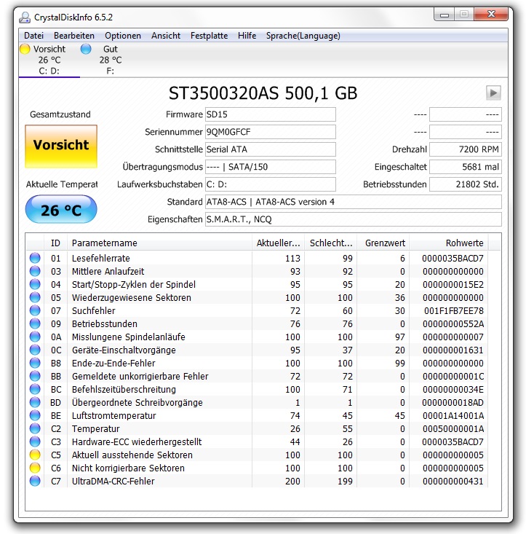
Task: Click status icon of Luftstromtemperatur row
Action: [x=35, y=415]
